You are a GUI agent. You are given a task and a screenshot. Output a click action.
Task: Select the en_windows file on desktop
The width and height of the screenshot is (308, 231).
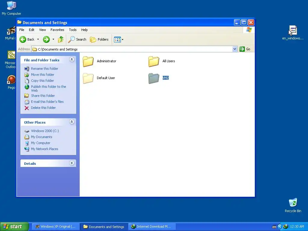pyautogui.click(x=293, y=33)
